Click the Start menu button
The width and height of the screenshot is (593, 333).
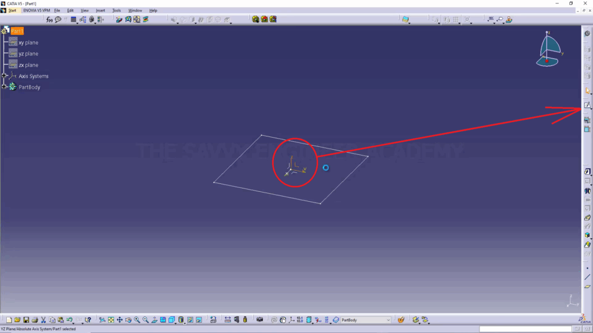click(x=12, y=10)
